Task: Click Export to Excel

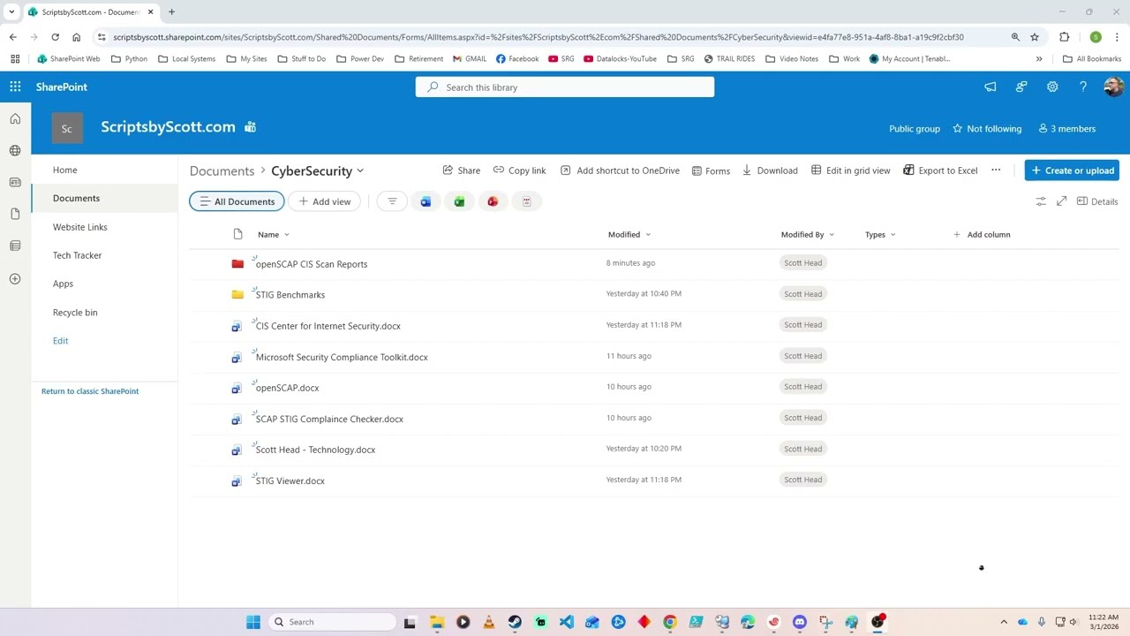Action: pos(940,170)
